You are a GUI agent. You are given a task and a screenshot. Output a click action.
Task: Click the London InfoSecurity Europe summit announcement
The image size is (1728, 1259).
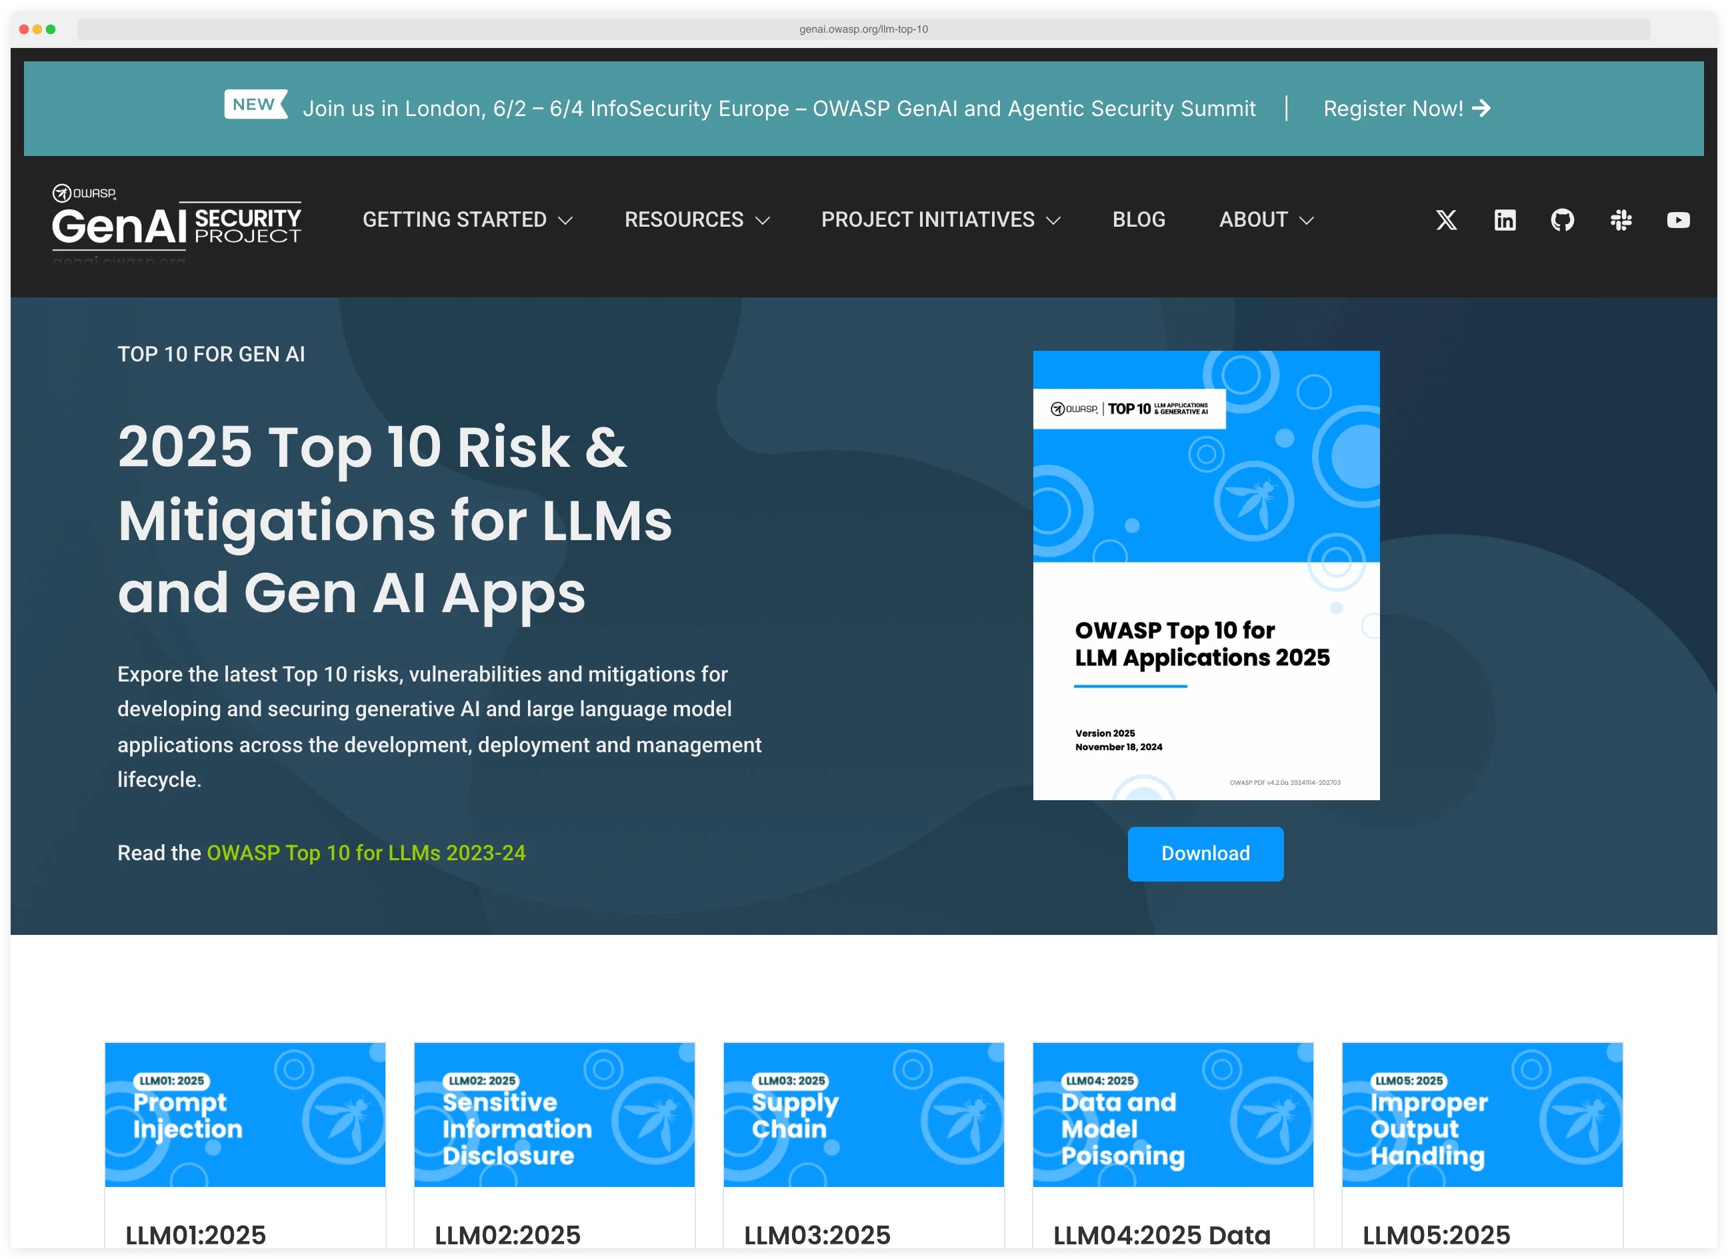tap(779, 108)
